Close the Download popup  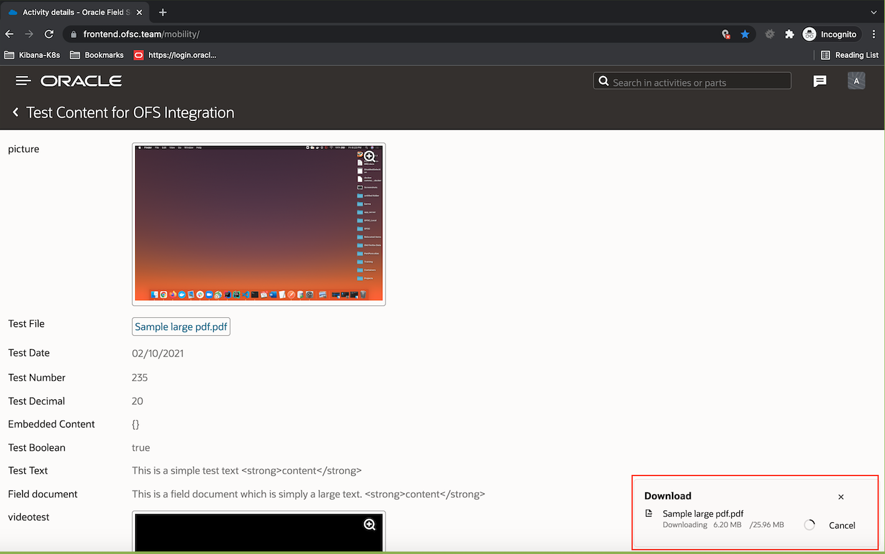[841, 497]
